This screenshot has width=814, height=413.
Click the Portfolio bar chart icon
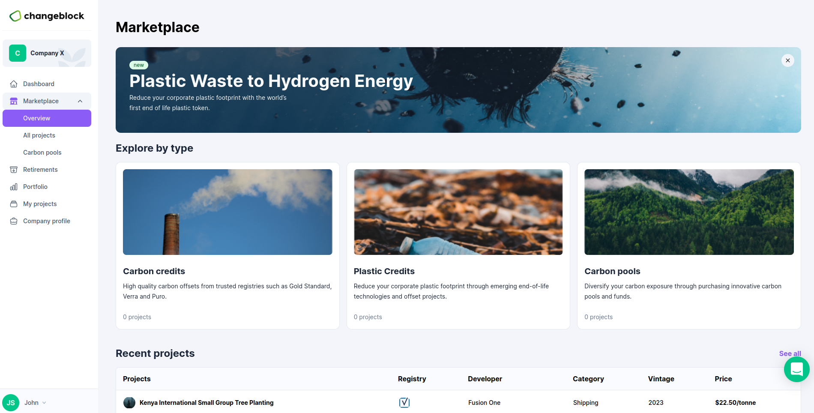coord(14,187)
